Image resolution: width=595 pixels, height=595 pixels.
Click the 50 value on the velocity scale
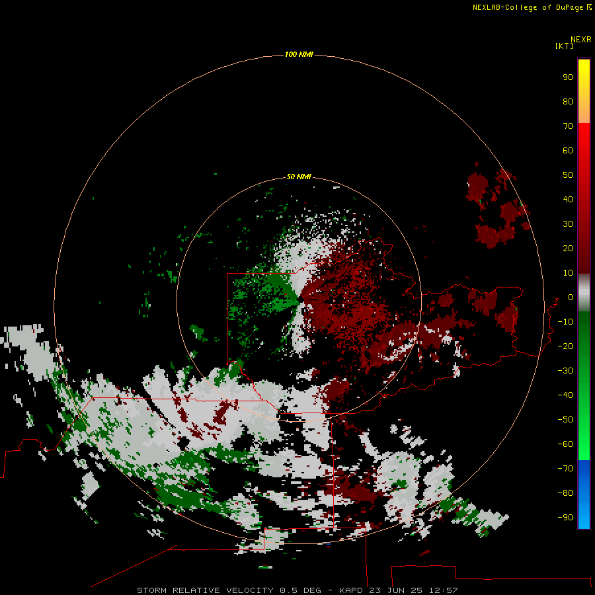[568, 175]
